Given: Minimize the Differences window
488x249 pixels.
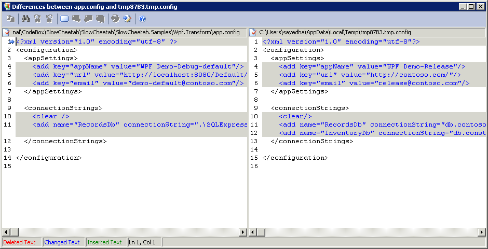Looking at the screenshot, I should pyautogui.click(x=463, y=6).
